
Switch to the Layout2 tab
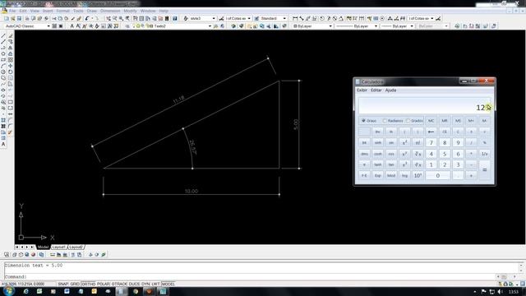[x=76, y=247]
